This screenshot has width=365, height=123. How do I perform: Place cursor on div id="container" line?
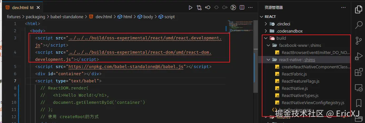[68, 74]
